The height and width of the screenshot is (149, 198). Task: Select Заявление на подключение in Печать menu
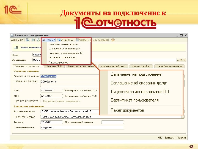(x=63, y=44)
